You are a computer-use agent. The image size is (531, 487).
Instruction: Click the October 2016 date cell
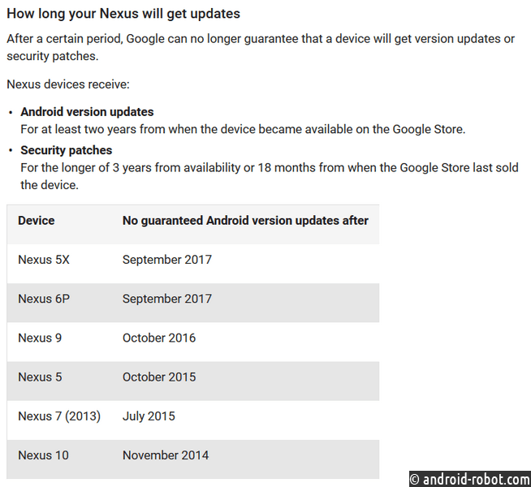point(159,338)
